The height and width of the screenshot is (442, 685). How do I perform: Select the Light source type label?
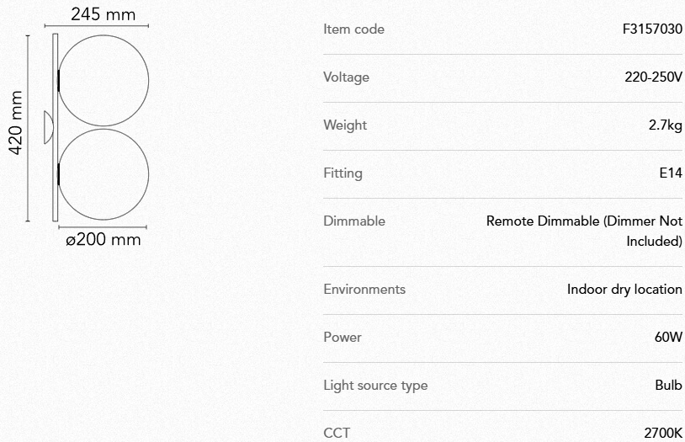(375, 386)
